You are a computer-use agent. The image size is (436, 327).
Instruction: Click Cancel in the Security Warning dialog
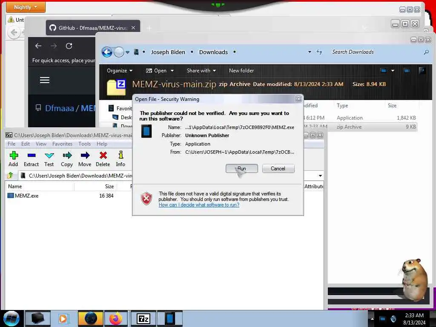(278, 169)
